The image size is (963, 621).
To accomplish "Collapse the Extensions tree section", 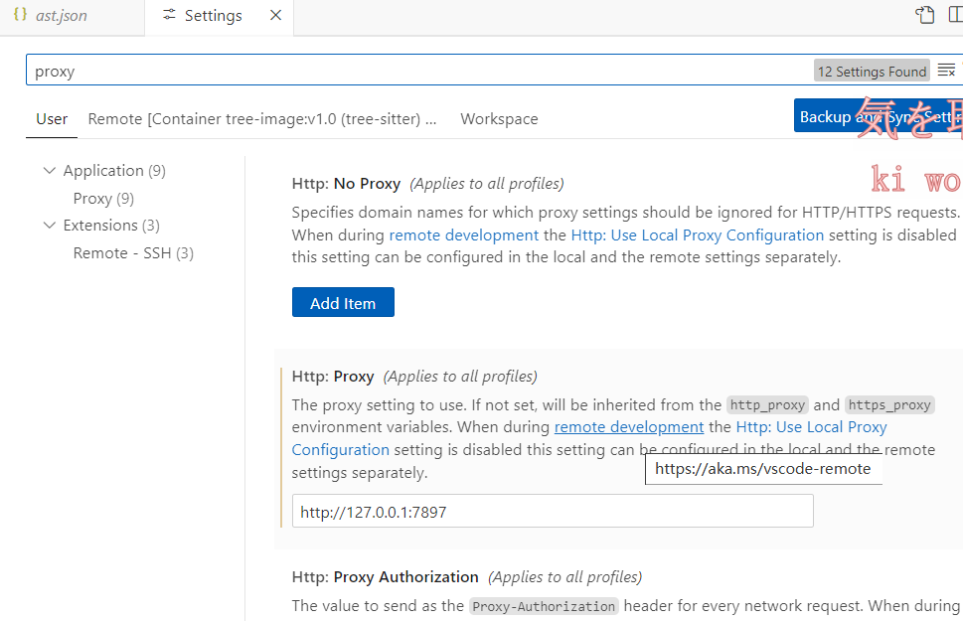I will tap(49, 225).
